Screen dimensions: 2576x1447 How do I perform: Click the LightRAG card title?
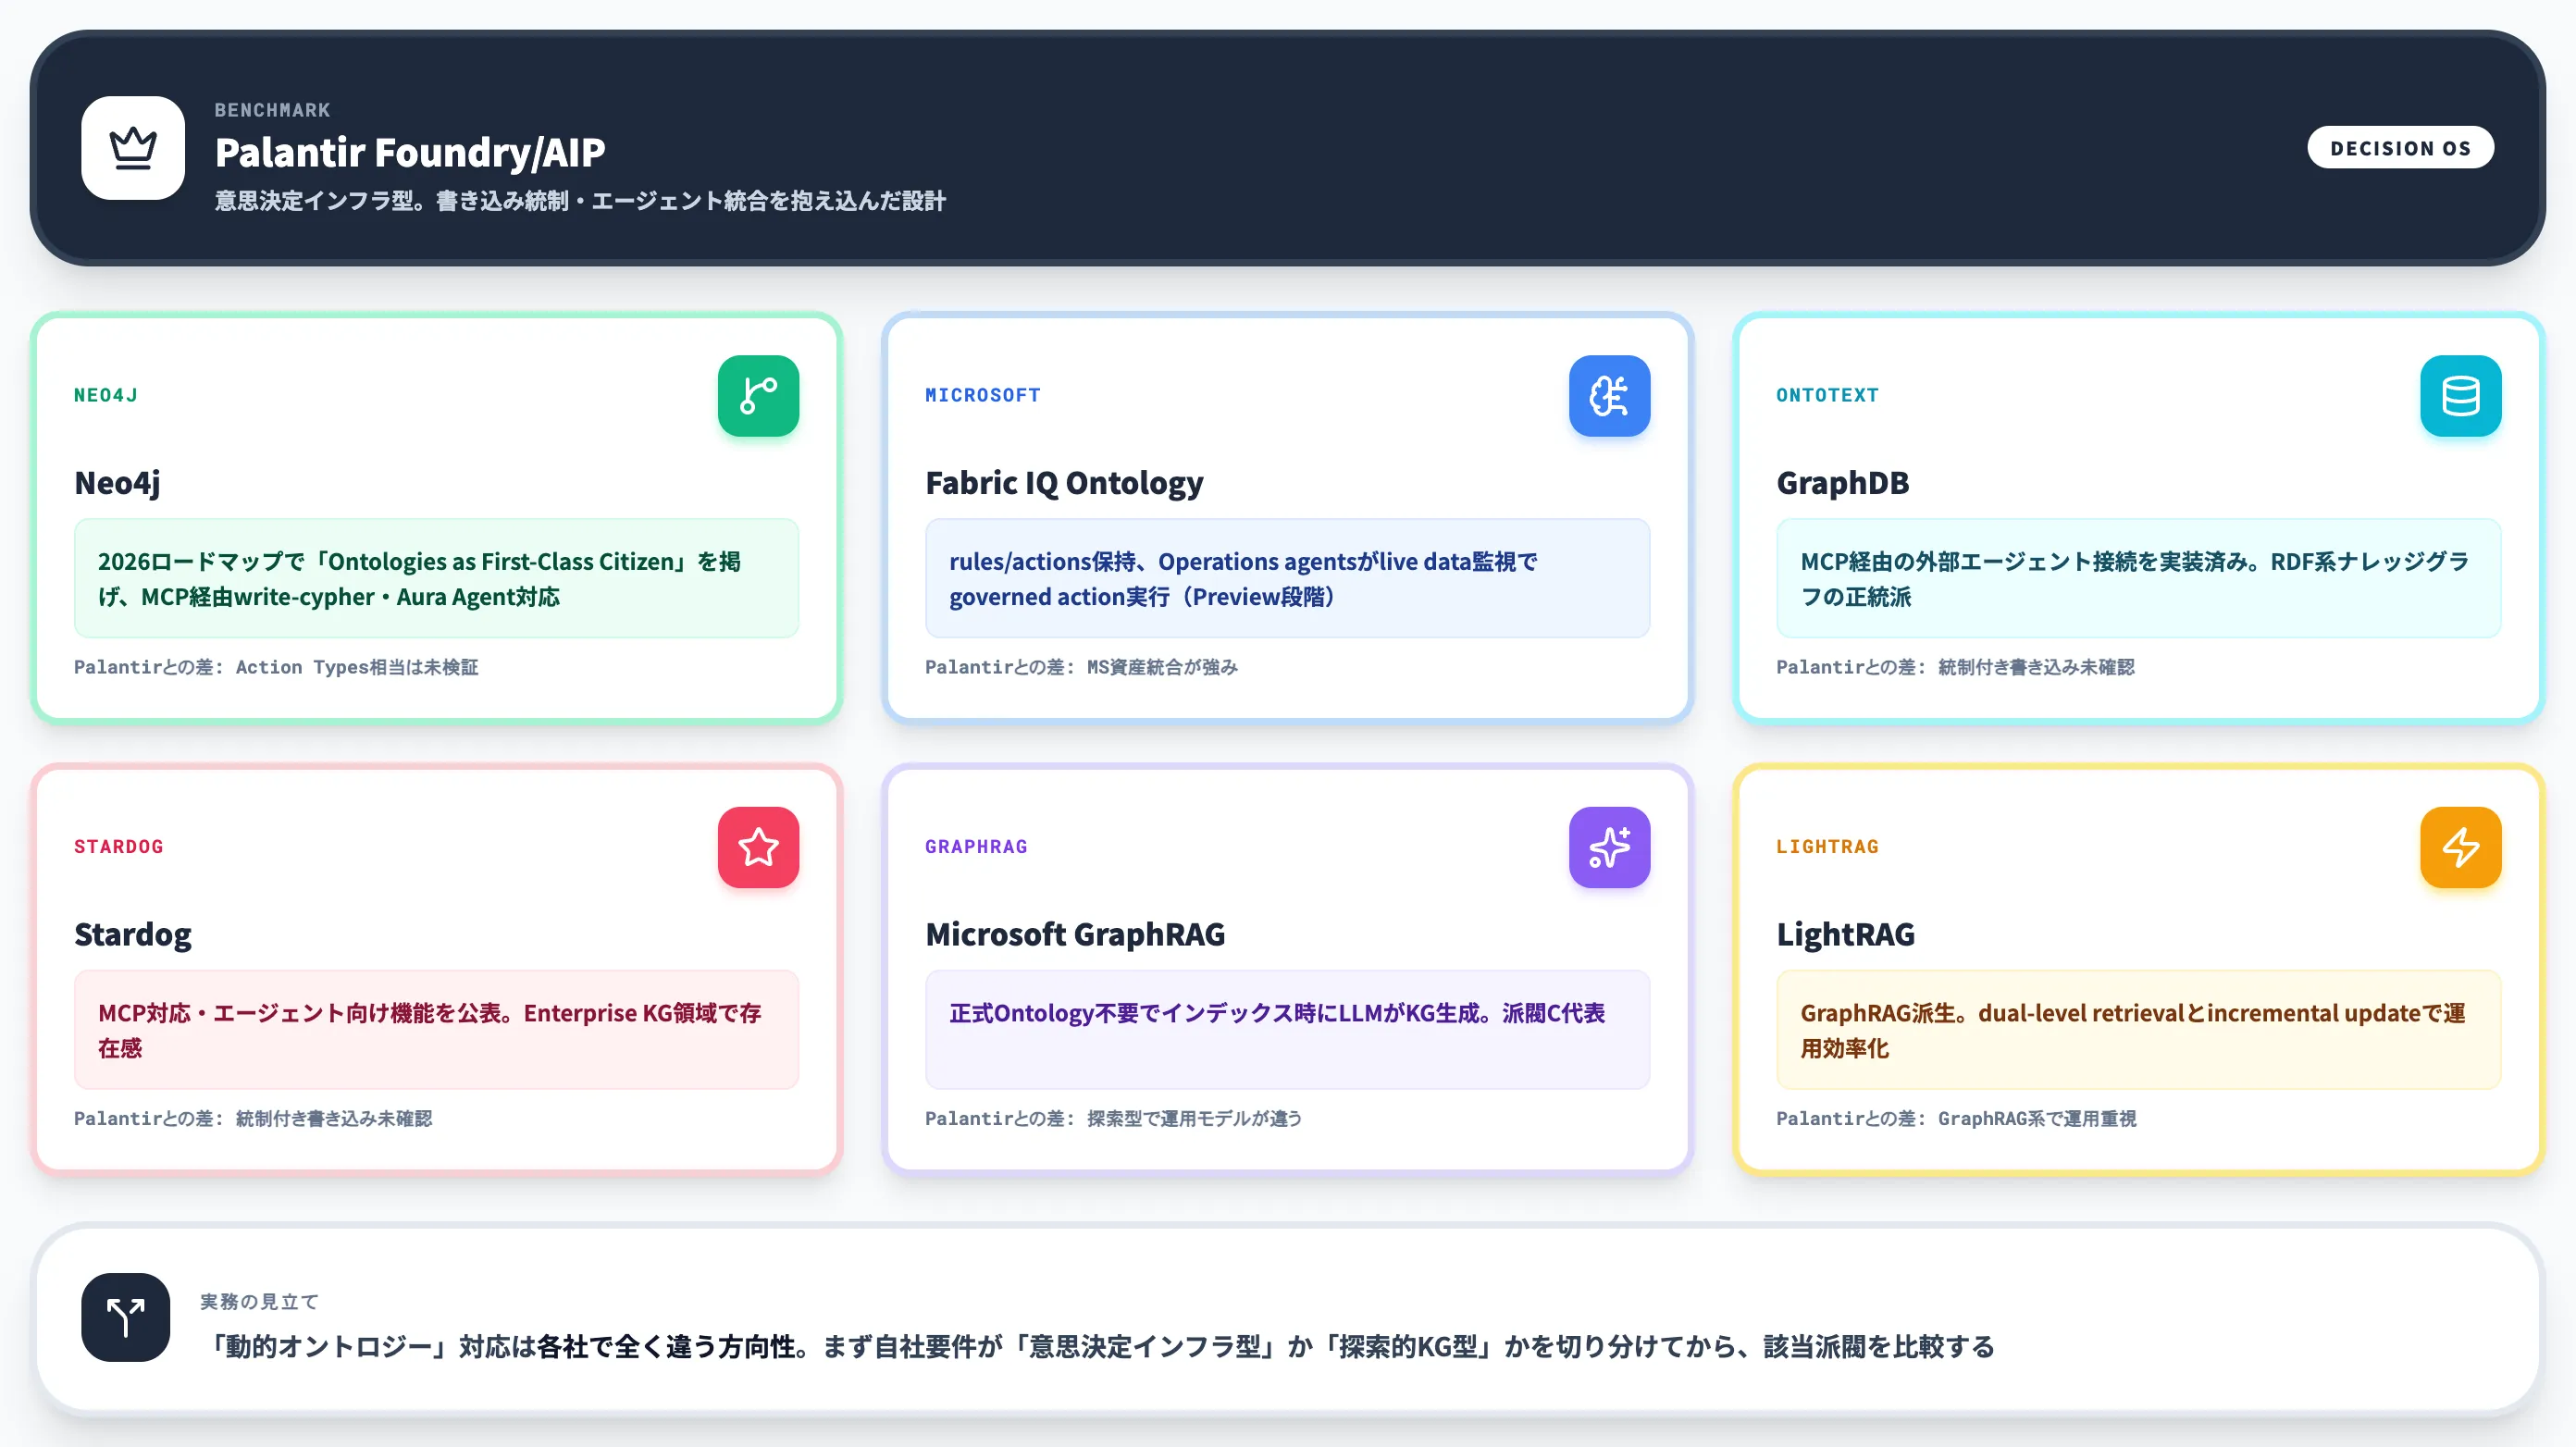coord(1845,934)
